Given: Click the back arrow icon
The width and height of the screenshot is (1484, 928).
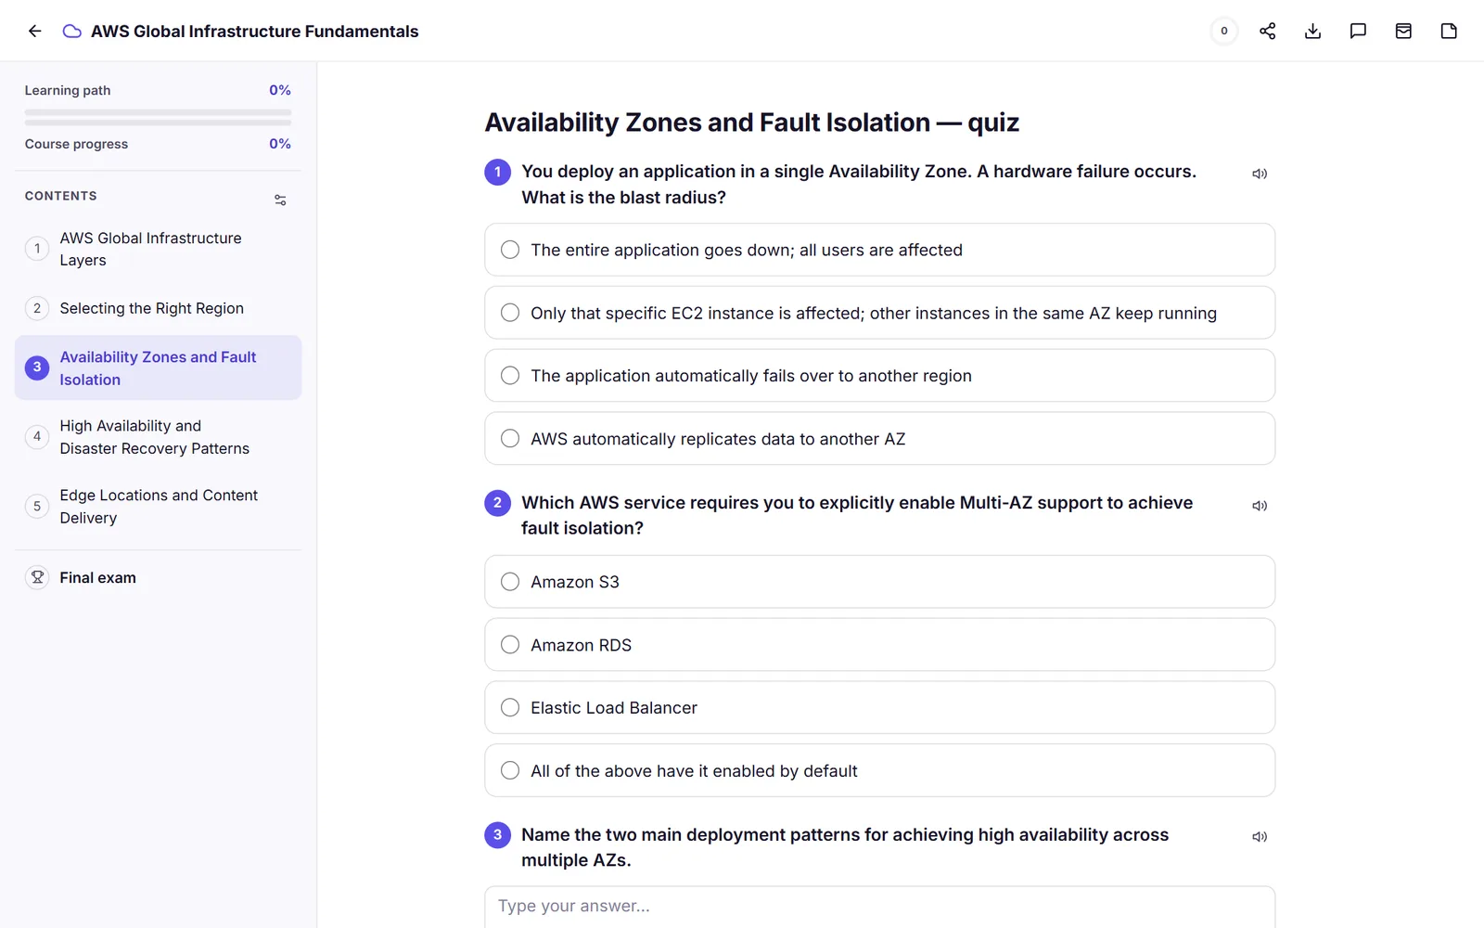Looking at the screenshot, I should (x=35, y=31).
